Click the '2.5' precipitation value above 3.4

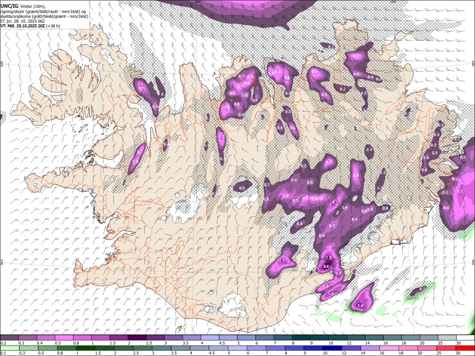328,258
